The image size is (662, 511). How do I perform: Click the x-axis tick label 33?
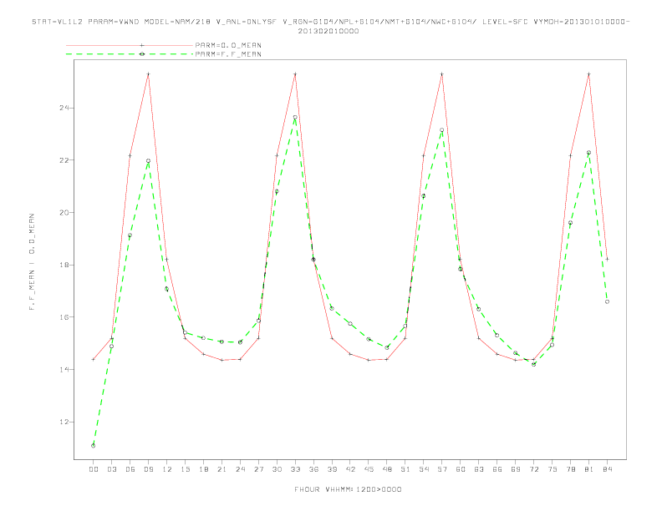tap(295, 469)
